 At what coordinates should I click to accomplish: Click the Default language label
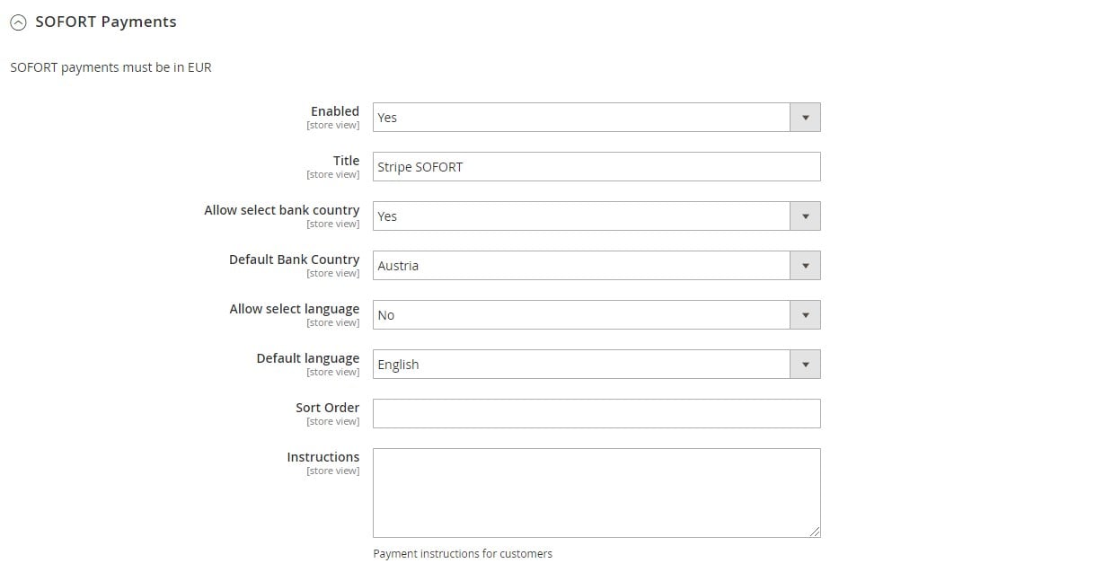(308, 358)
